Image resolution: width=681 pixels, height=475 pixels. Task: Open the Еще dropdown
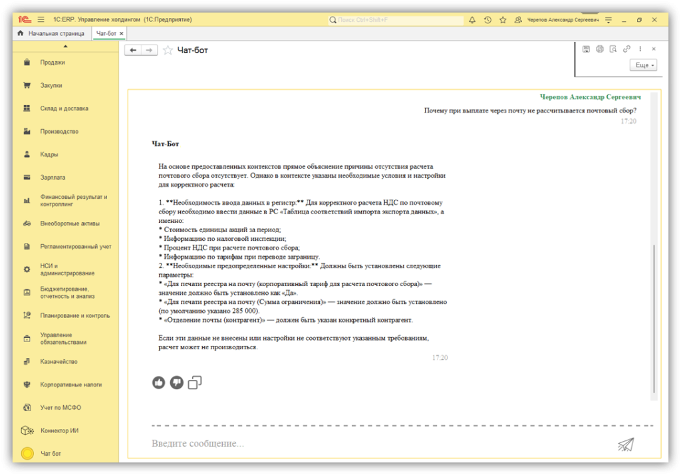coord(644,65)
